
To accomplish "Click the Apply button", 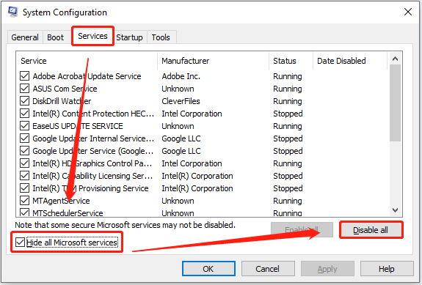I will (327, 269).
